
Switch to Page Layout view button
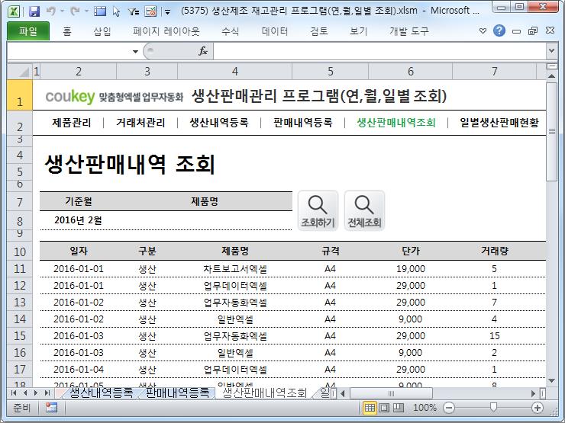[x=384, y=408]
